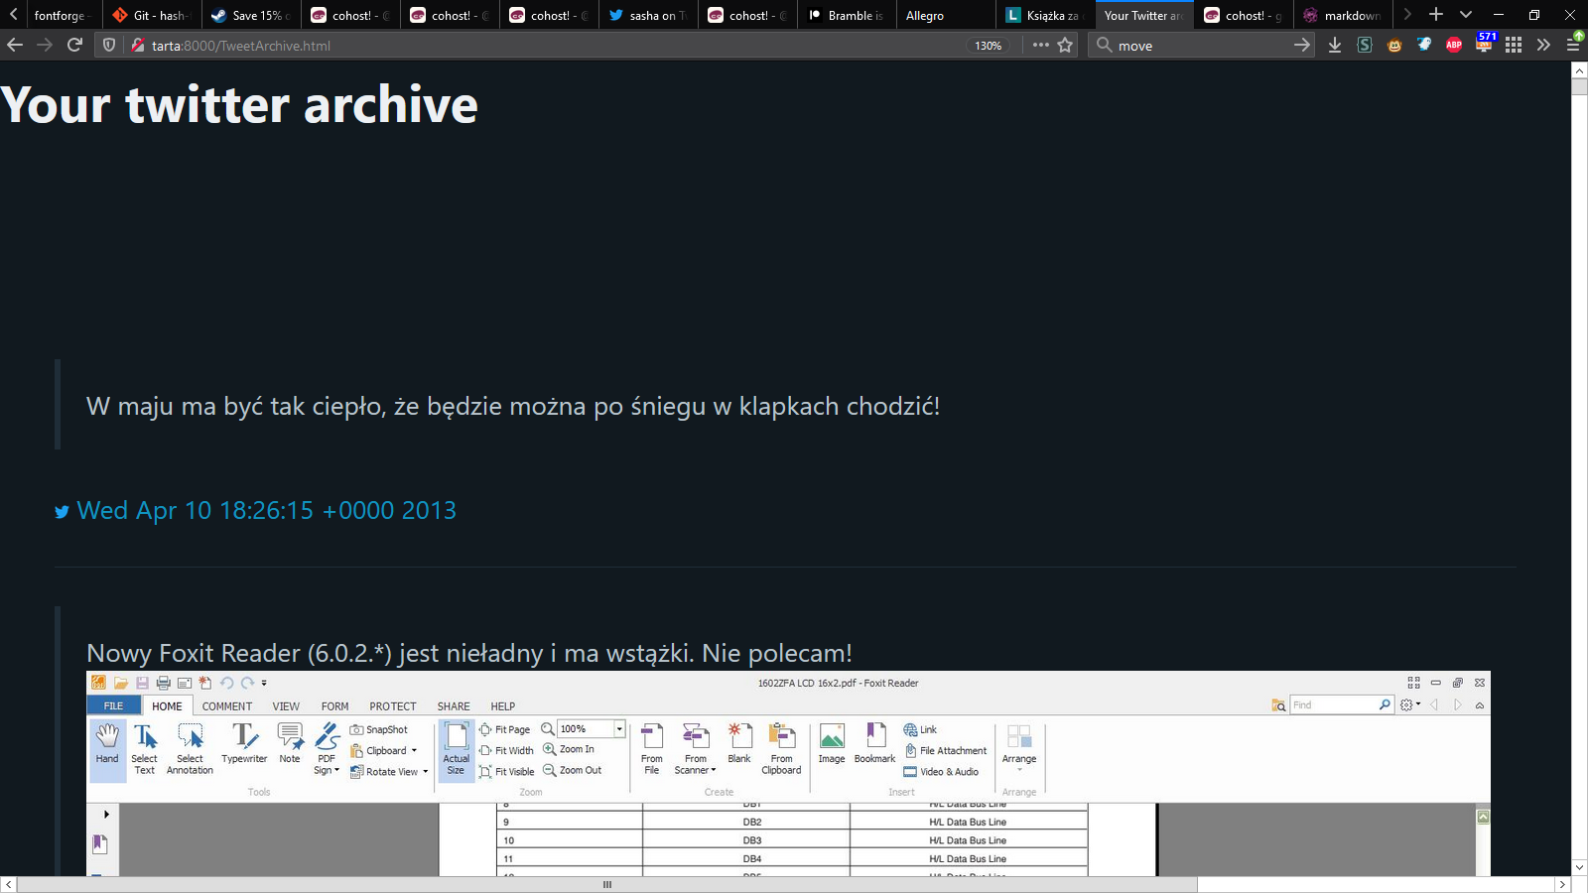
Task: Open the Firefox hamburger application menu
Action: click(x=1573, y=45)
